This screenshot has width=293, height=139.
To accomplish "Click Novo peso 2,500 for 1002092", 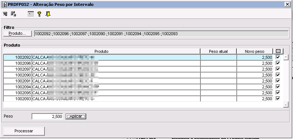I will (x=255, y=57).
